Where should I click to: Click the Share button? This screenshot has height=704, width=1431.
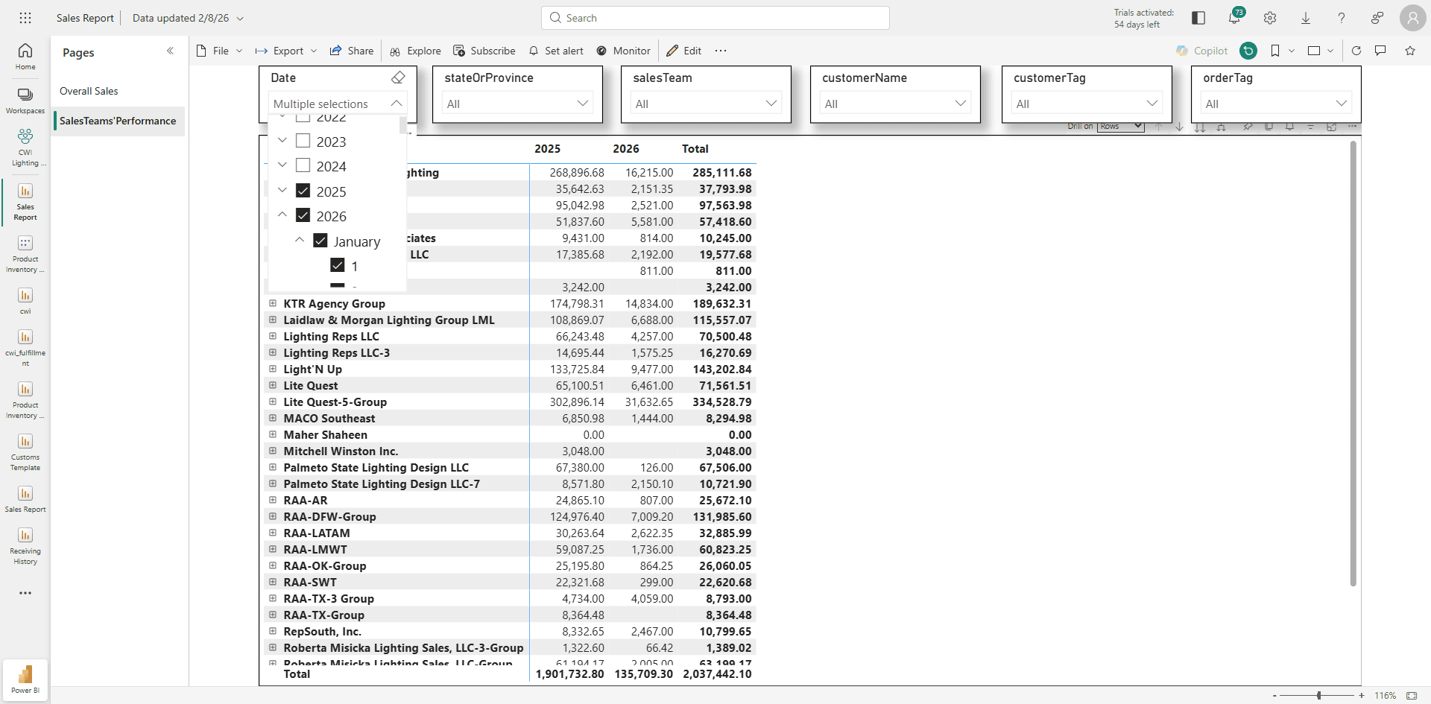pos(352,51)
